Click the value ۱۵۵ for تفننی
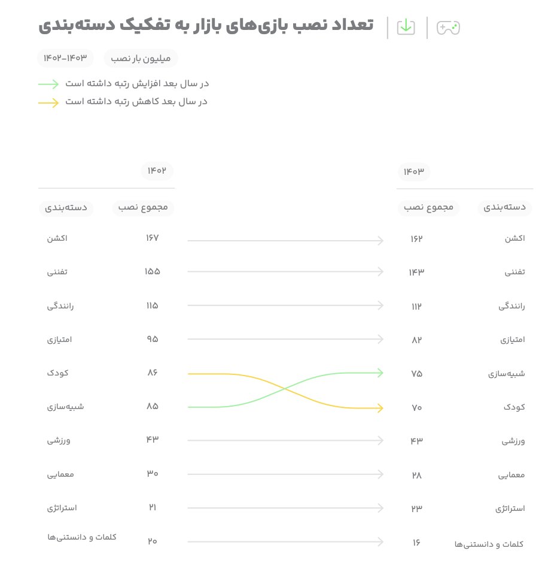Viewport: 548px width, 569px height. [152, 271]
